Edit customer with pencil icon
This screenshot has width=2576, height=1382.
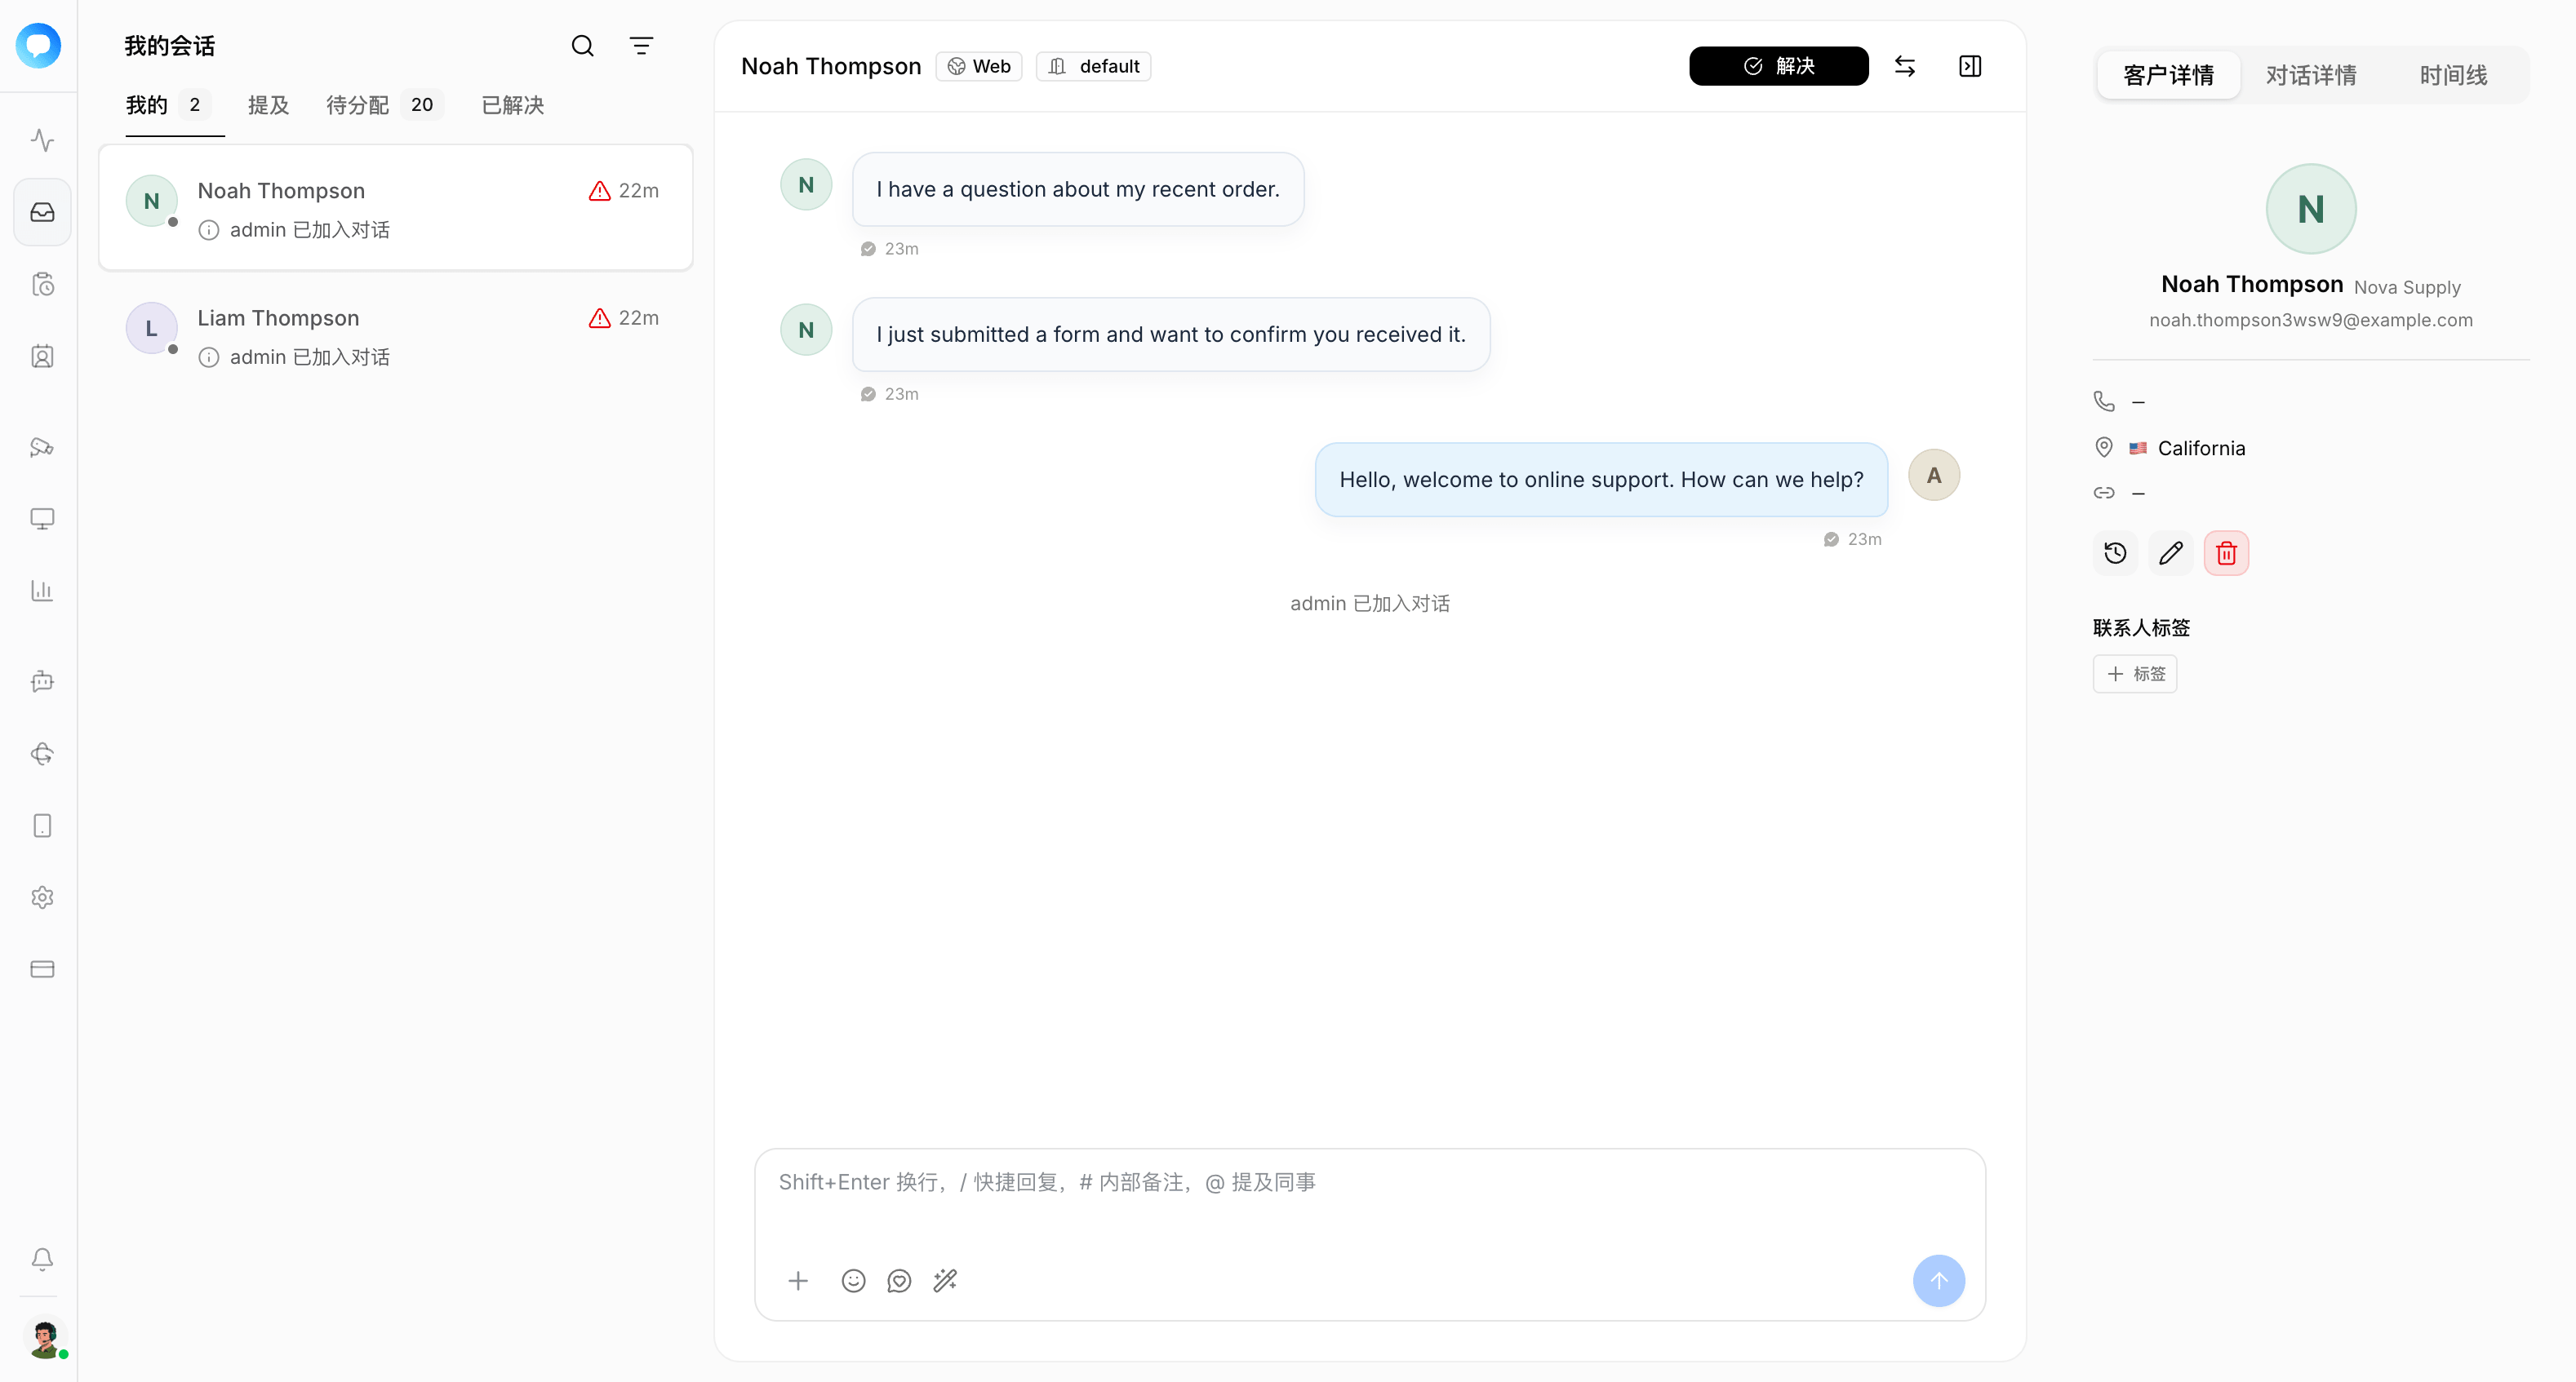tap(2170, 552)
